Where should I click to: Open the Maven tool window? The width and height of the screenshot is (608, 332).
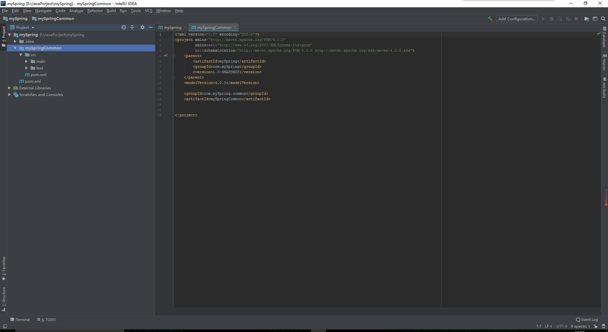[605, 62]
